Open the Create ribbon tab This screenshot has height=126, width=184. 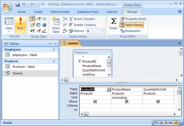click(x=38, y=12)
